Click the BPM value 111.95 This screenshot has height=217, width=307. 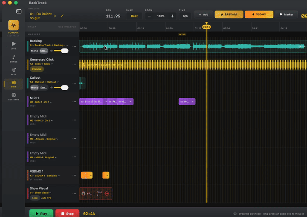tap(113, 16)
